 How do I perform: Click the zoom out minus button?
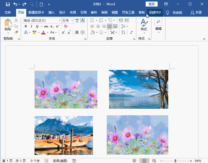click(161, 161)
